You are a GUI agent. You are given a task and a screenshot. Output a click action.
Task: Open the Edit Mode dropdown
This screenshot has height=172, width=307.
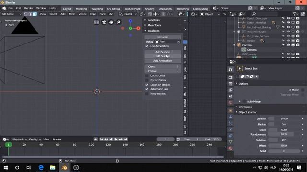click(11, 14)
